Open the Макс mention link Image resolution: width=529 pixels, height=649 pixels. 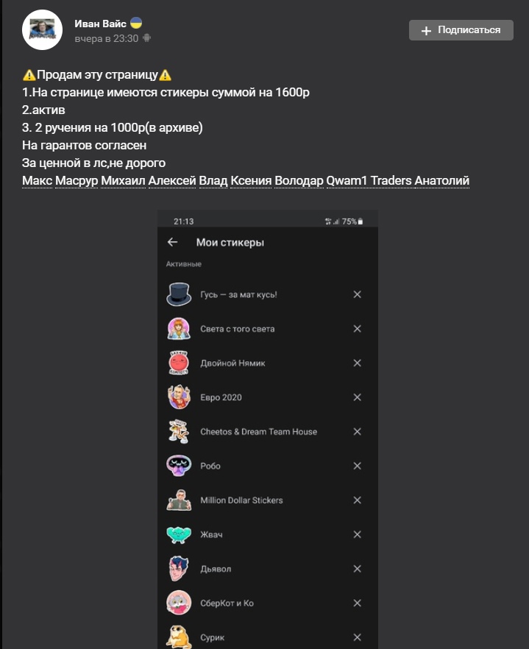tap(37, 181)
